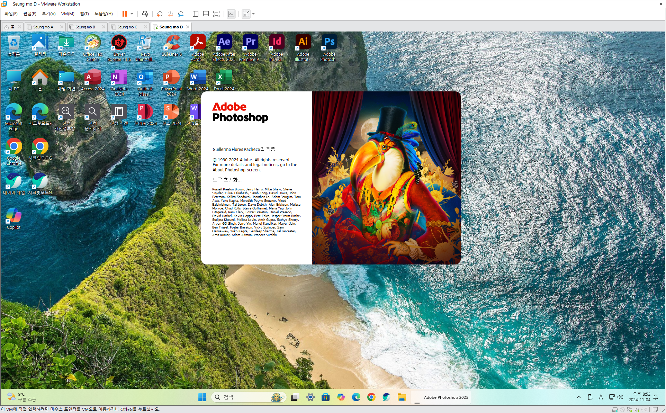The height and width of the screenshot is (413, 666).
Task: Click the Send Ctrl+Alt+Del toolbar icon
Action: click(145, 14)
